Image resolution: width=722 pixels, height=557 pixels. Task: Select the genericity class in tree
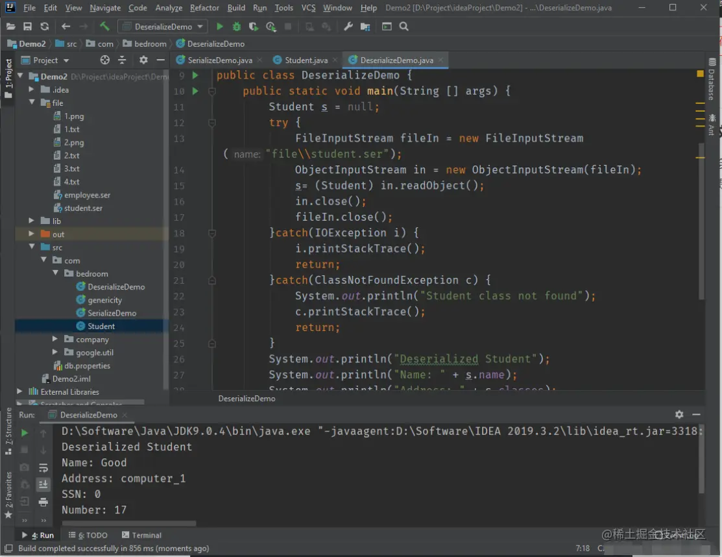[104, 300]
